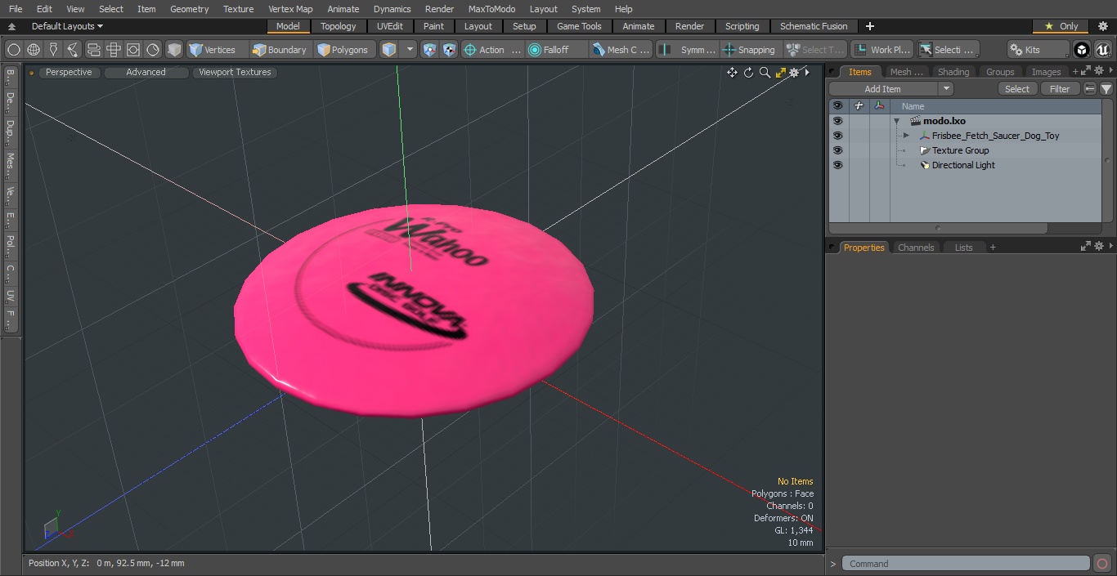
Task: Open the Kits button
Action: coord(1038,50)
